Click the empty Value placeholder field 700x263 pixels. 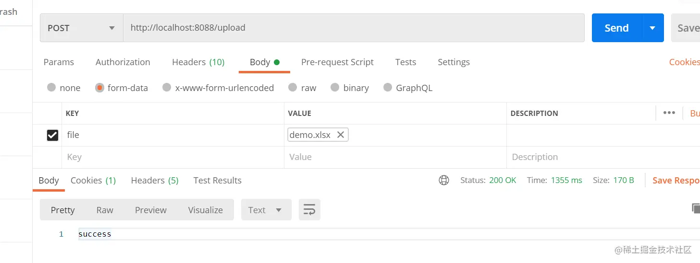(395, 157)
